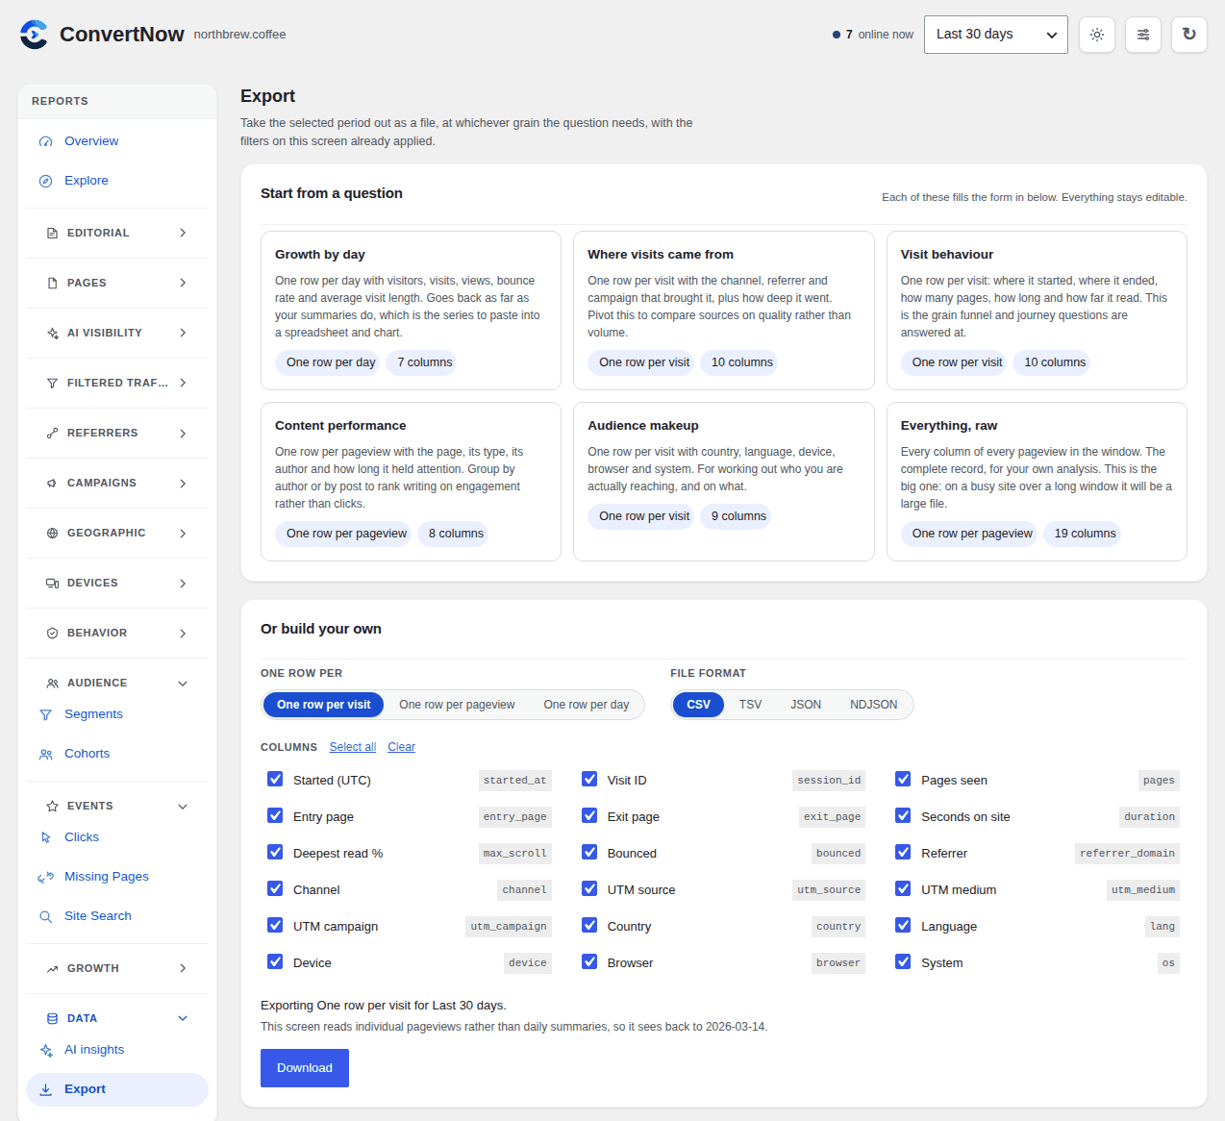This screenshot has width=1225, height=1121.
Task: Click the Referrers link icon
Action: (52, 434)
